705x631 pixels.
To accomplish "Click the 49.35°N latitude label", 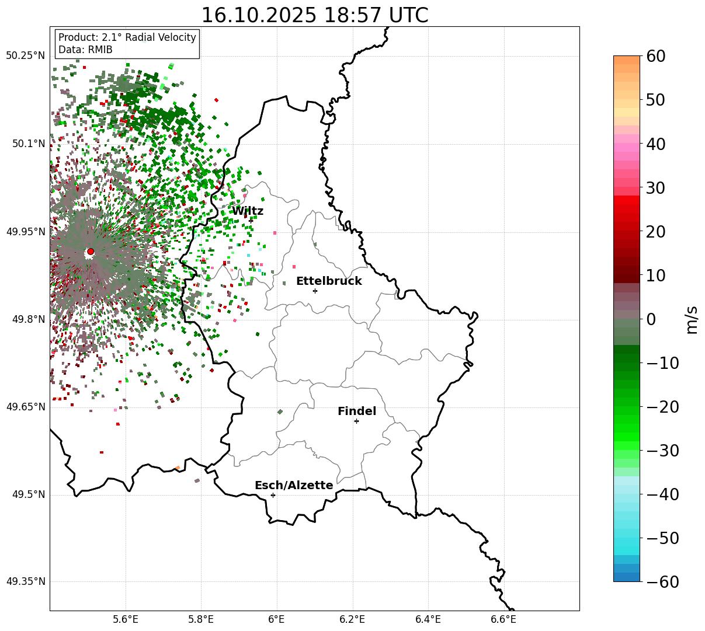I will (26, 581).
